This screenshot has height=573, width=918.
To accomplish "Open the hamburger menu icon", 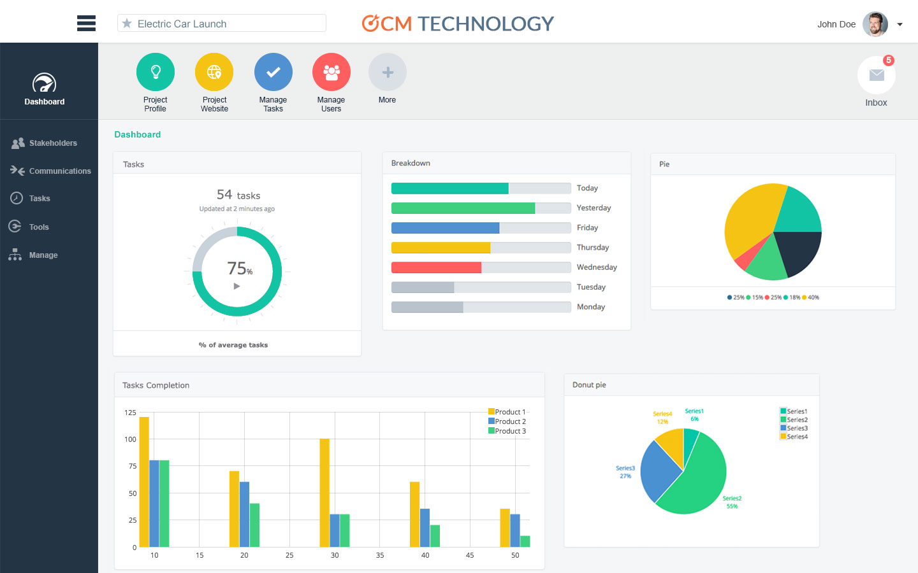I will (x=86, y=24).
